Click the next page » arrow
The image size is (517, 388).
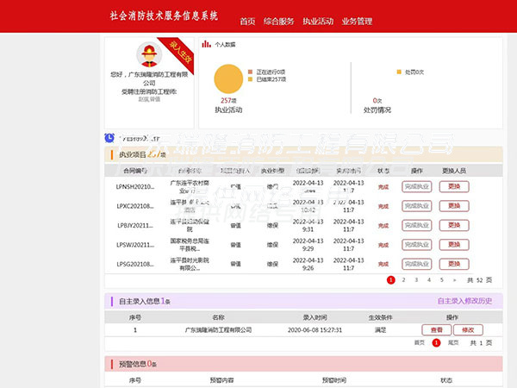pyautogui.click(x=455, y=279)
